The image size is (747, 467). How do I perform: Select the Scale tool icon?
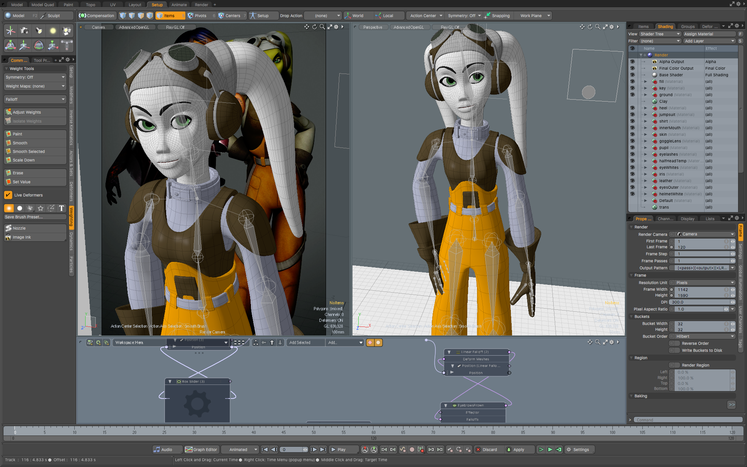point(53,46)
